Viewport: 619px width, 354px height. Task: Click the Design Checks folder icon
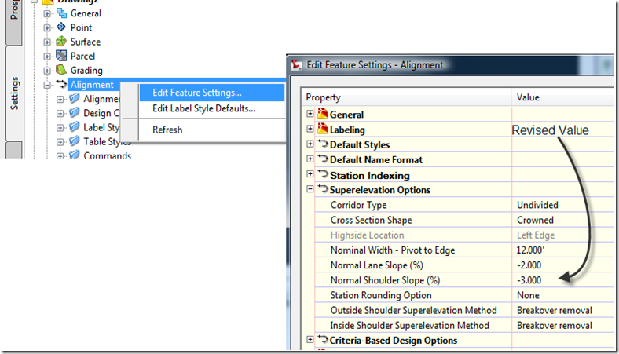click(74, 113)
